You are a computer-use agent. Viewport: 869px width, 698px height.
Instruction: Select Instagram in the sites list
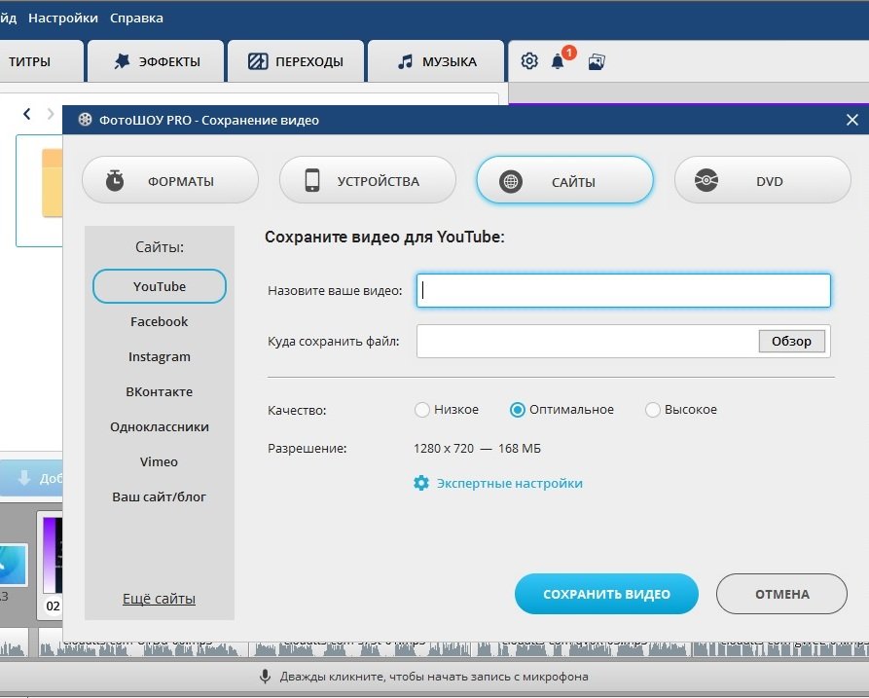tap(160, 356)
